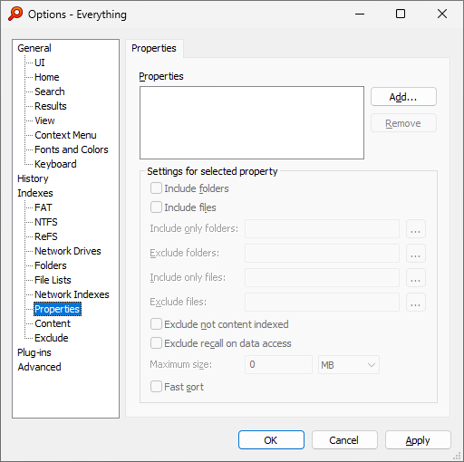This screenshot has width=464, height=462.
Task: Browse for Include only files filter
Action: pos(416,278)
